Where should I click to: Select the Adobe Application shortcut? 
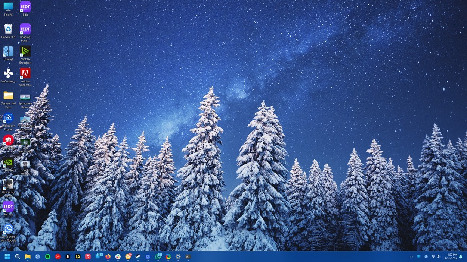tap(25, 77)
